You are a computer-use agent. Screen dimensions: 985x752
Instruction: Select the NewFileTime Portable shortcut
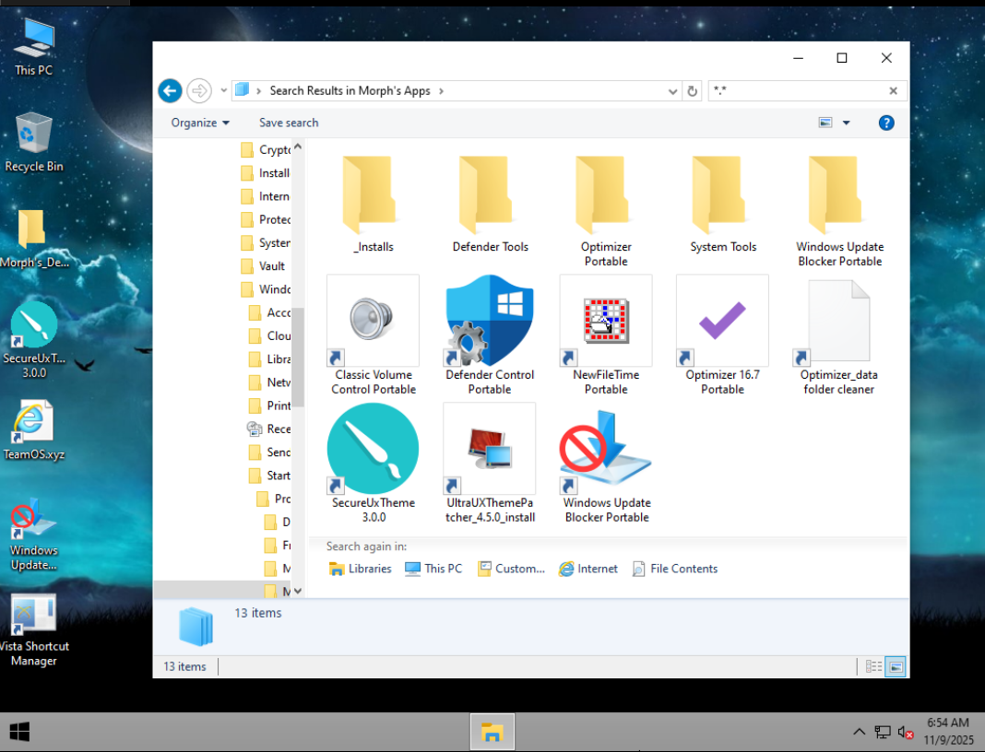606,322
